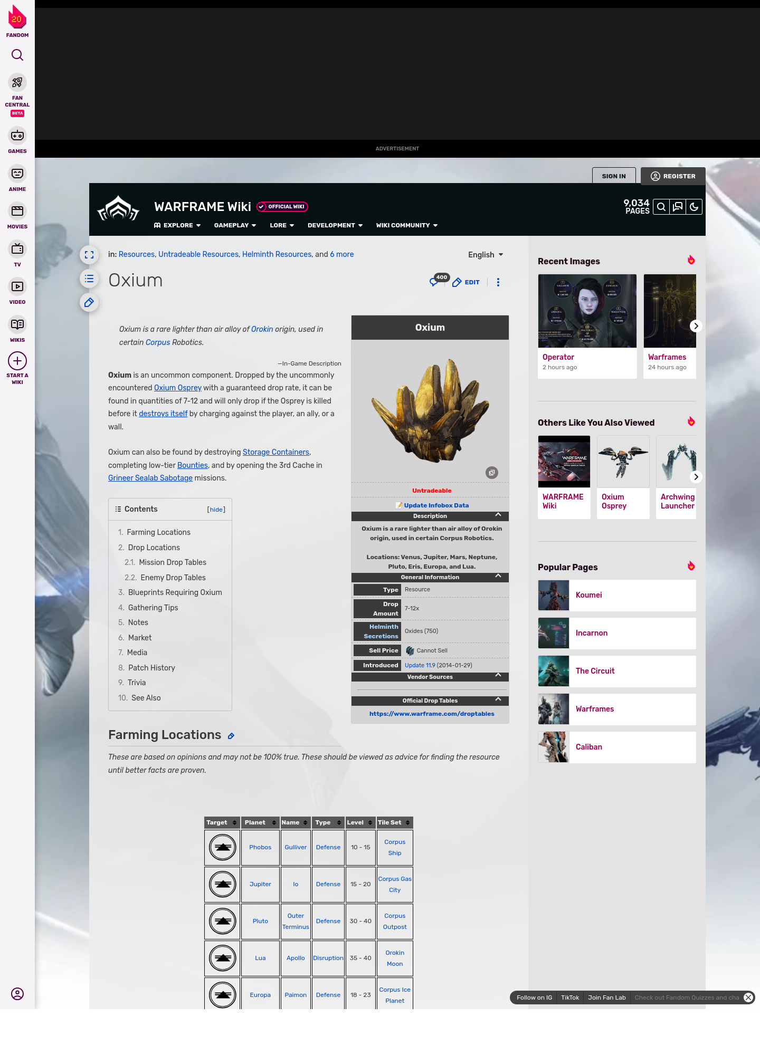Click the Sign In button

click(x=614, y=176)
